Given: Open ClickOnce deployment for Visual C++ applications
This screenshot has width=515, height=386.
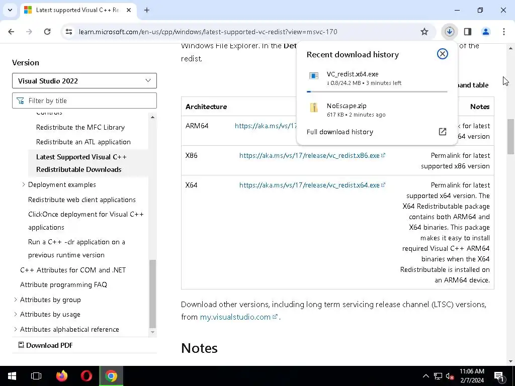Looking at the screenshot, I should point(86,221).
